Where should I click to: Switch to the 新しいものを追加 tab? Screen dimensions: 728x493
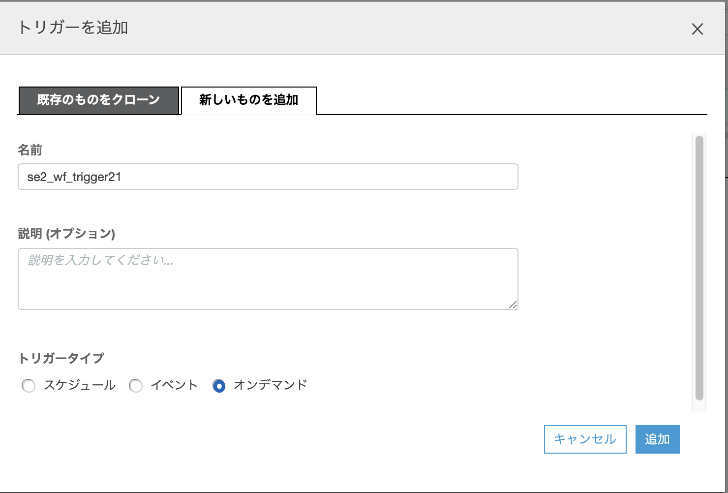click(x=248, y=100)
